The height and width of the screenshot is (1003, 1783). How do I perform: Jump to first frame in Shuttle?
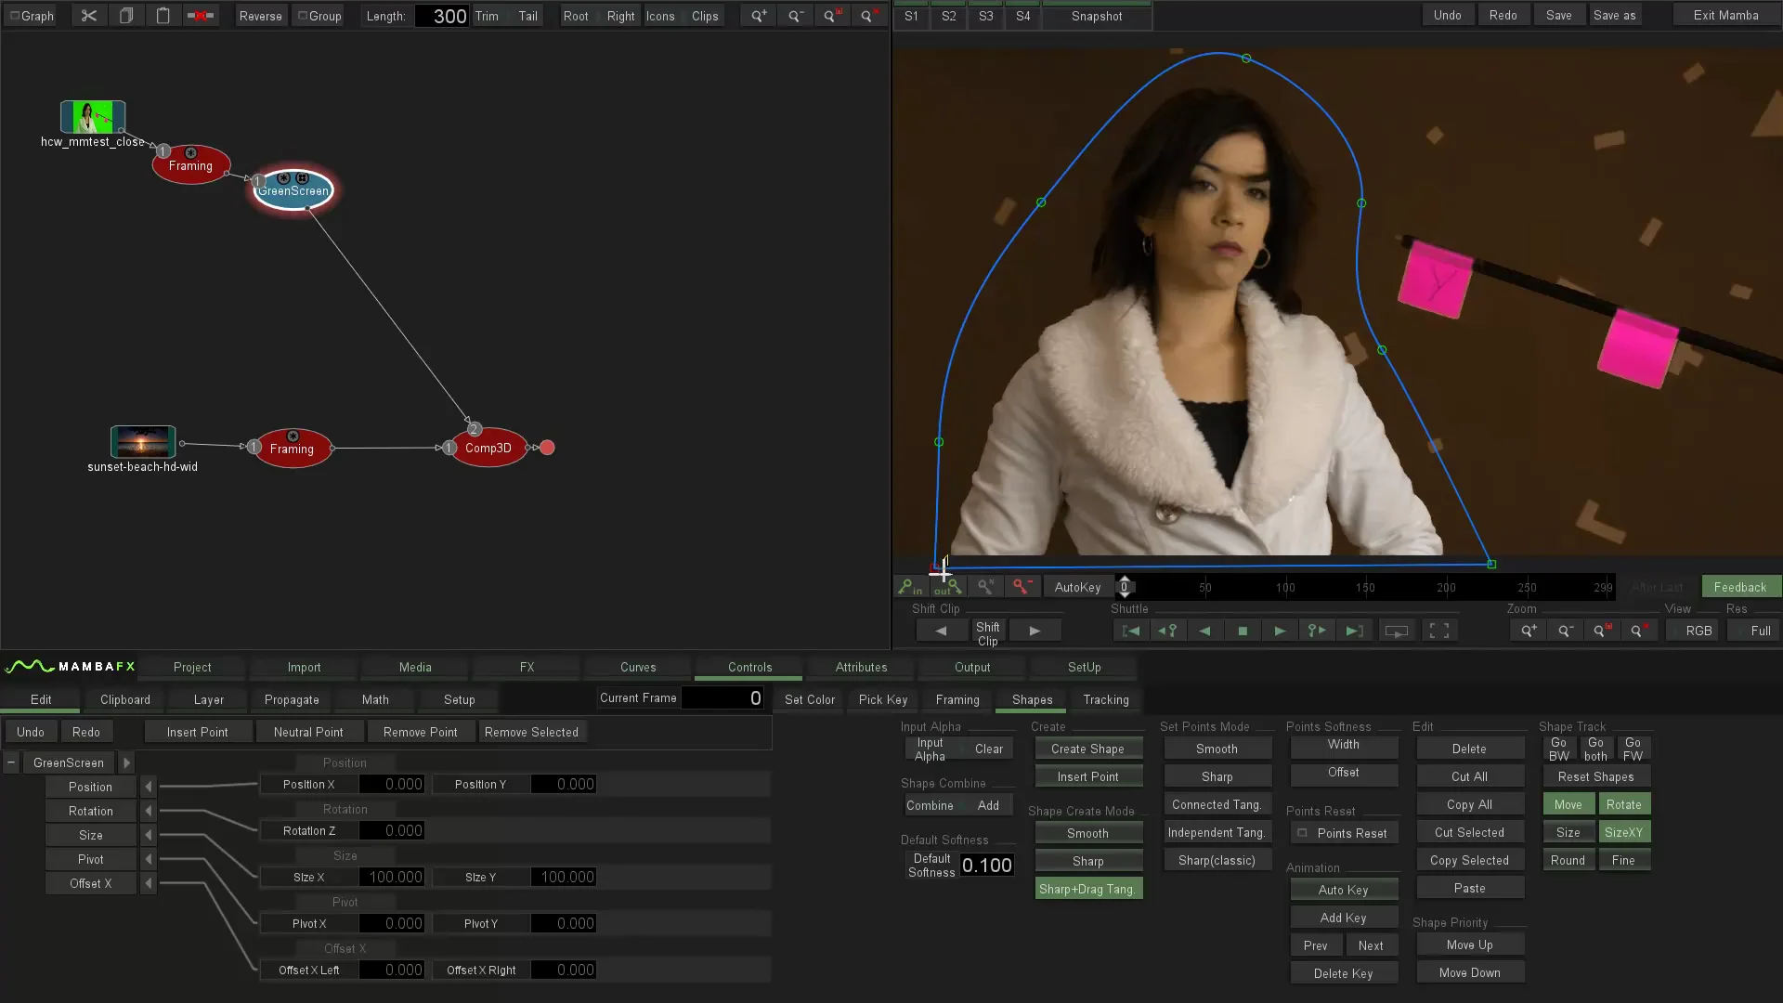pyautogui.click(x=1131, y=631)
